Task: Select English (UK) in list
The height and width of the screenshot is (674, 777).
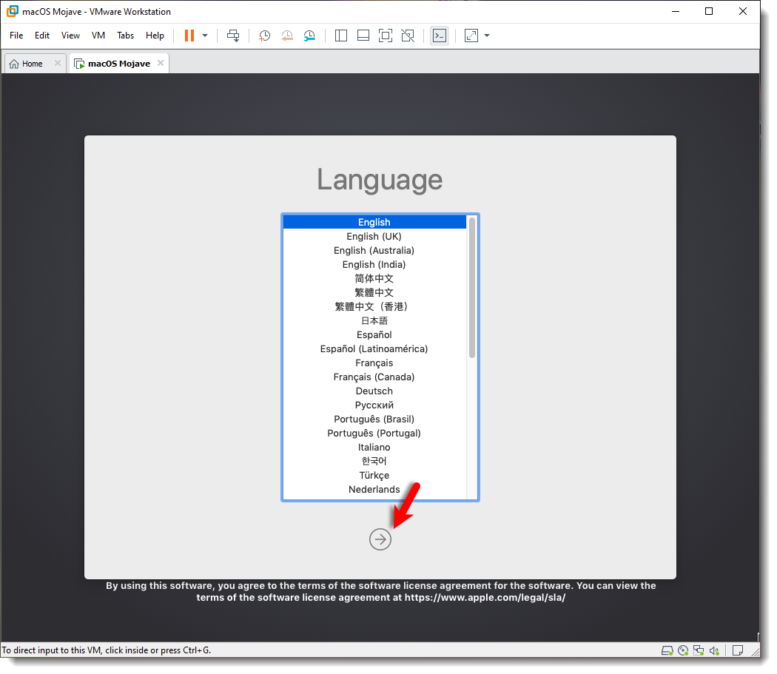Action: pos(374,237)
